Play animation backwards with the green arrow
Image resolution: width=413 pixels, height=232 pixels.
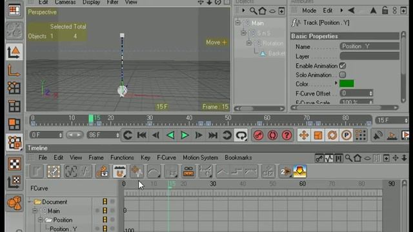[x=170, y=135]
